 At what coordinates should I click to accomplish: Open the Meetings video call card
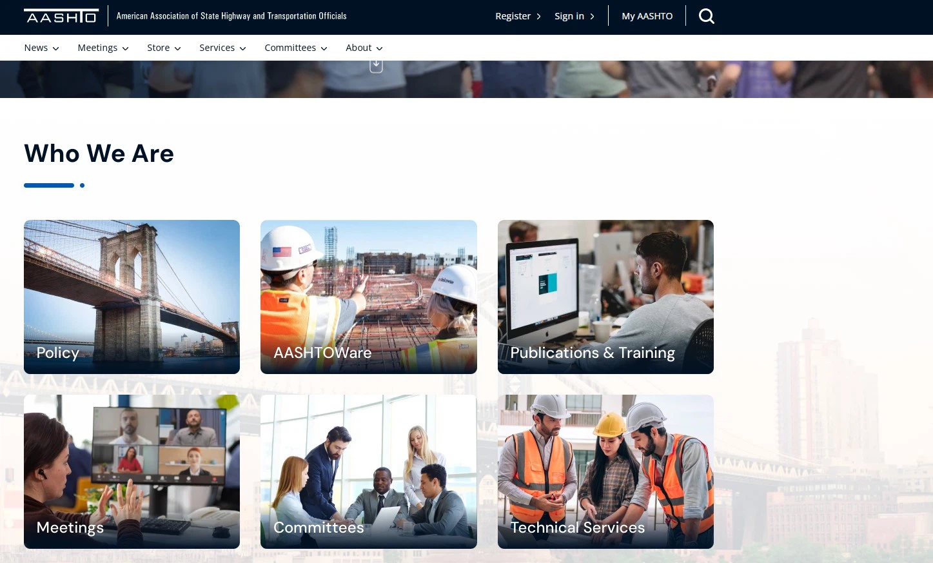[132, 471]
